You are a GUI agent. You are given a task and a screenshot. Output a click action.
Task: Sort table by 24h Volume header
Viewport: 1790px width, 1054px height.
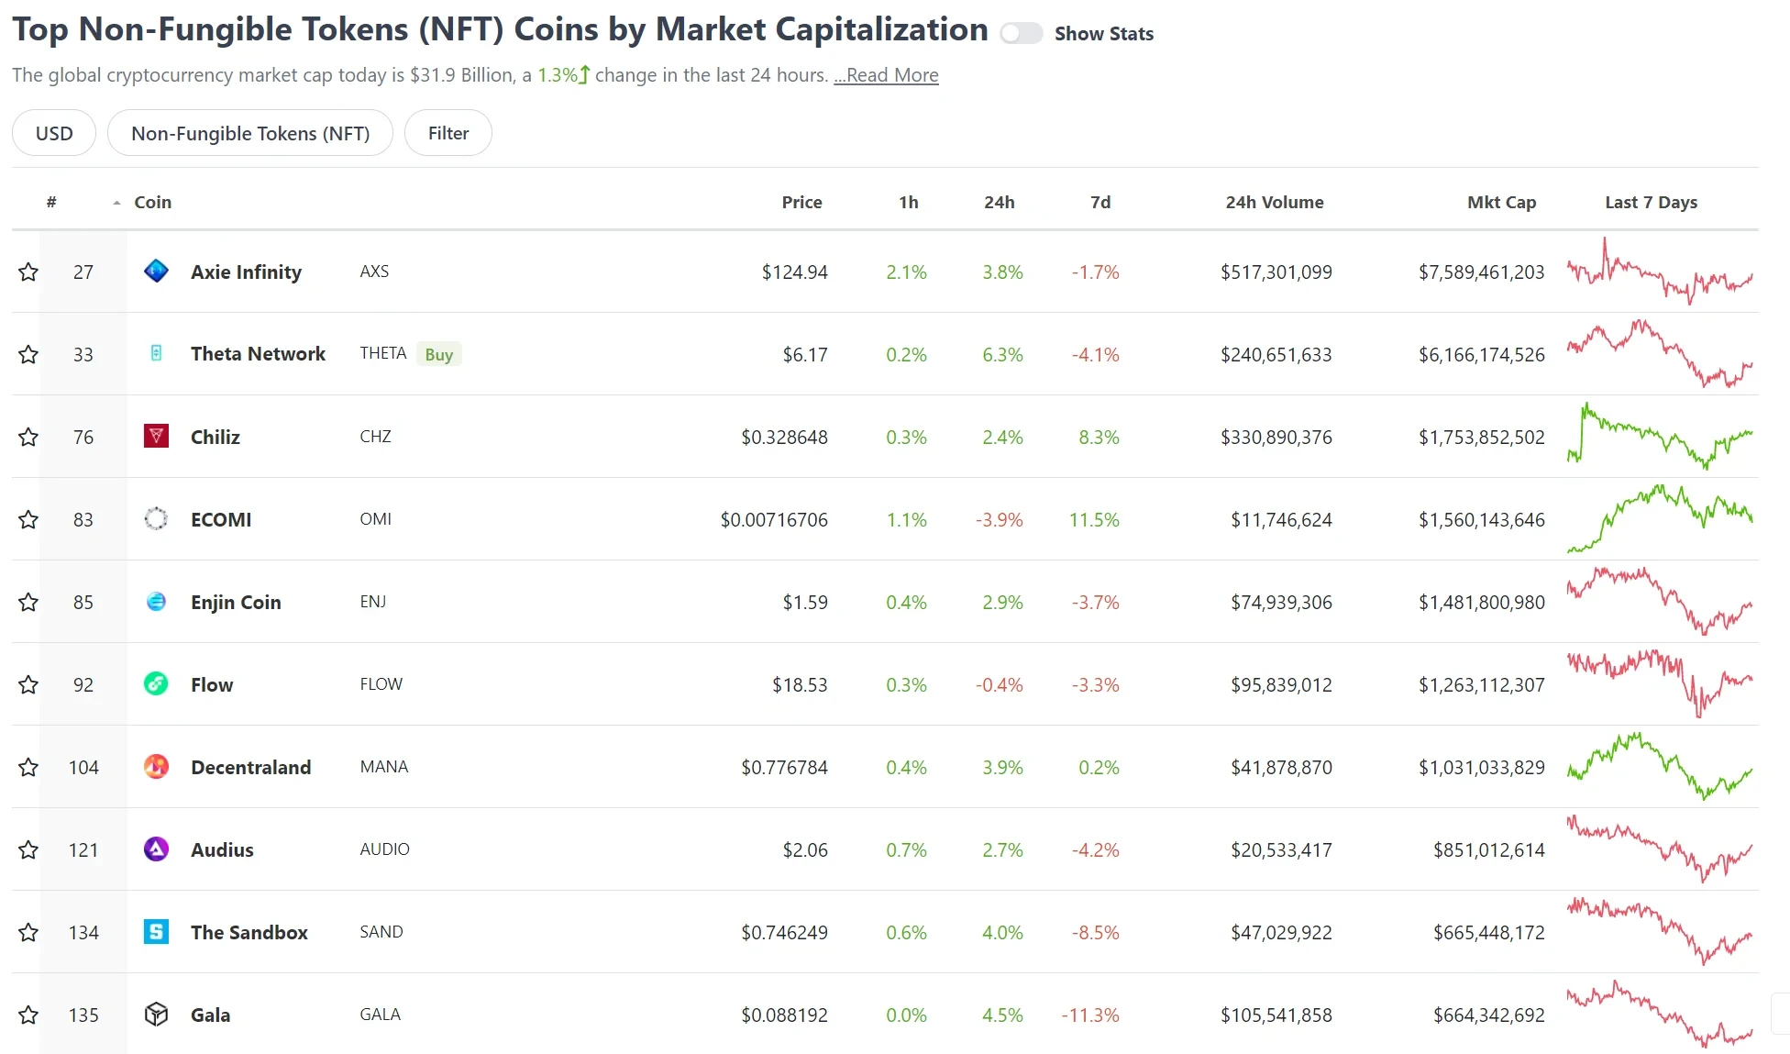[x=1274, y=202]
